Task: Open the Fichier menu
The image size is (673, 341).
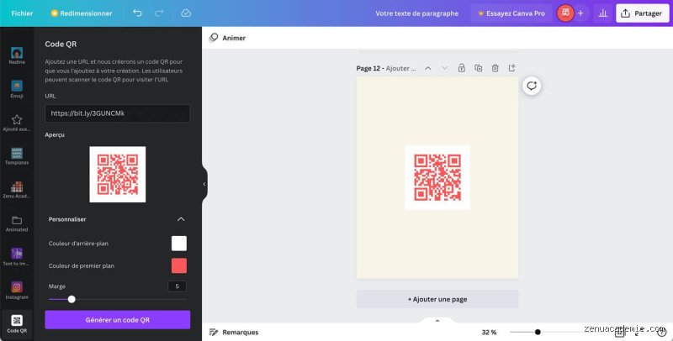Action: (22, 13)
